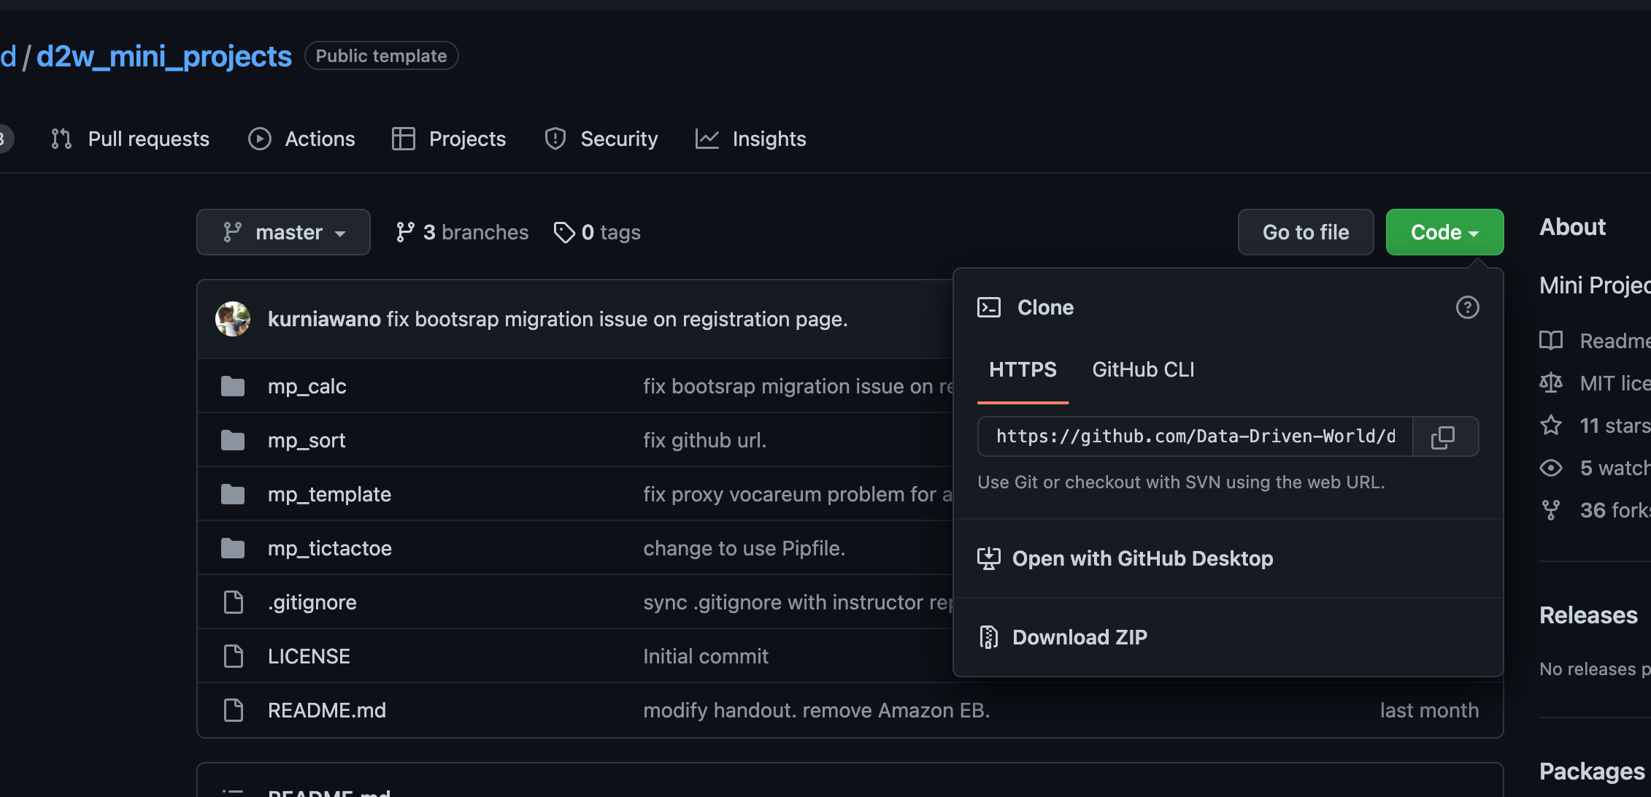
Task: Open the README.md file
Action: [x=327, y=710]
